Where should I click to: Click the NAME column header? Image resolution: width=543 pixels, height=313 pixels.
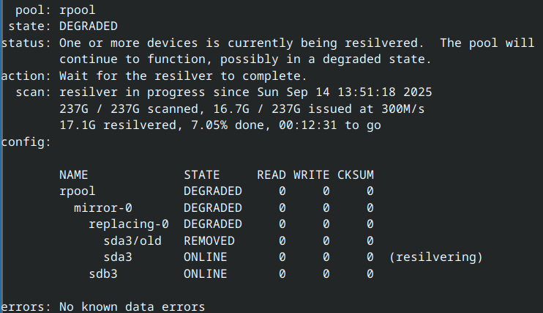(x=73, y=175)
